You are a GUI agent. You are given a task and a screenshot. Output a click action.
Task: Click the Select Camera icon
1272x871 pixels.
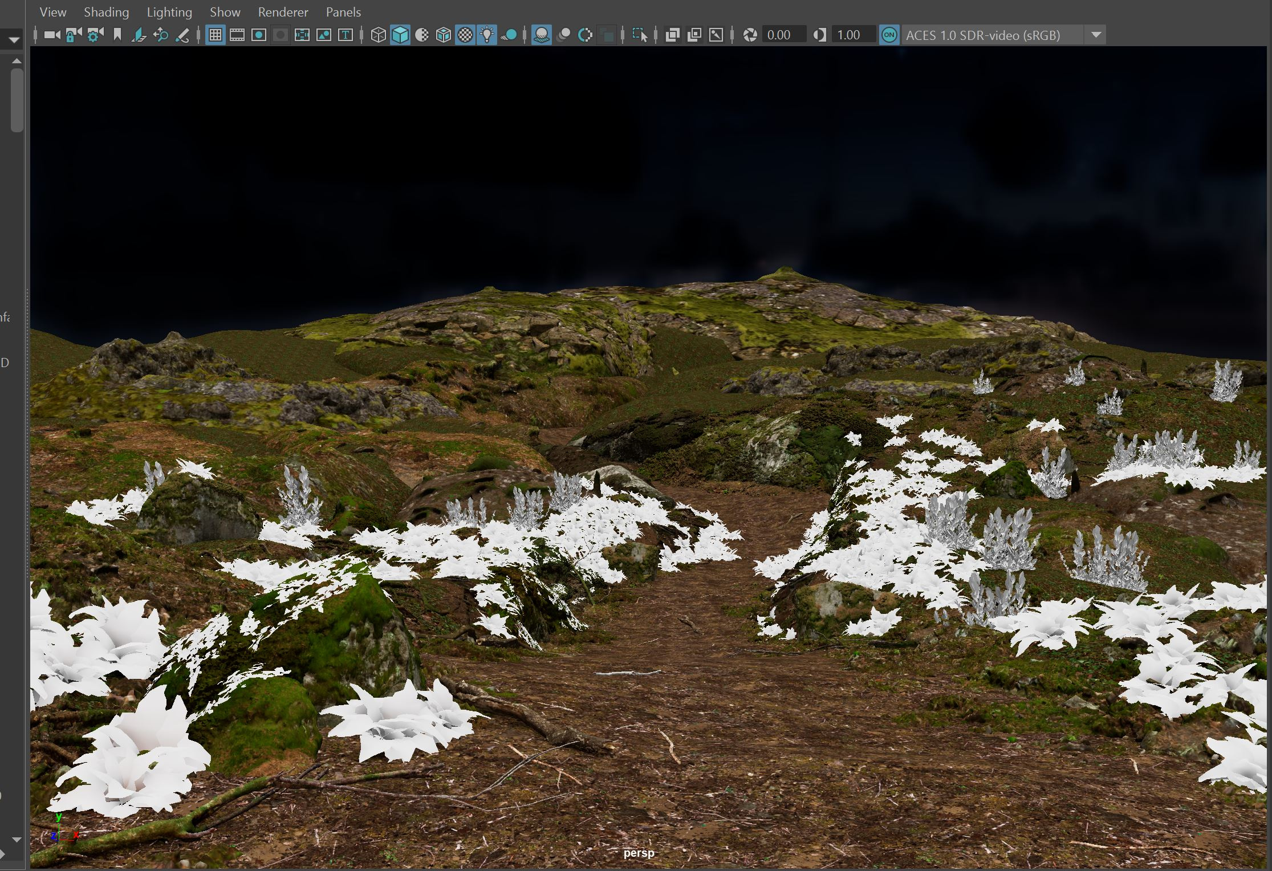click(x=52, y=35)
